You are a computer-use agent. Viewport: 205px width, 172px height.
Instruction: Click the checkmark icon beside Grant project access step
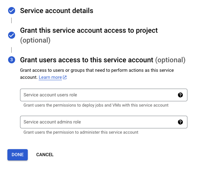[12, 35]
